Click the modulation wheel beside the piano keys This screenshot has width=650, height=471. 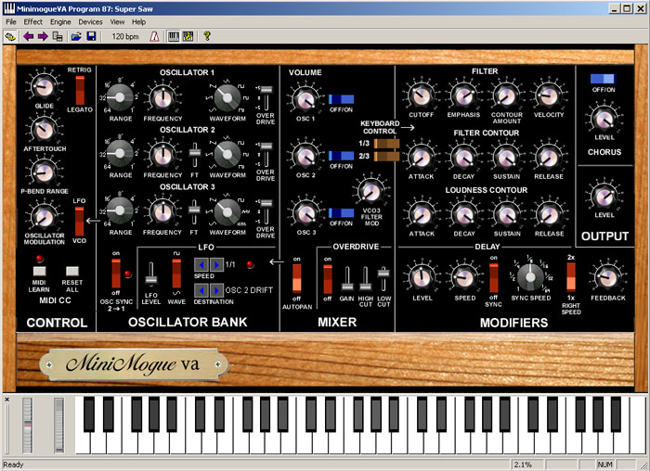coord(58,426)
